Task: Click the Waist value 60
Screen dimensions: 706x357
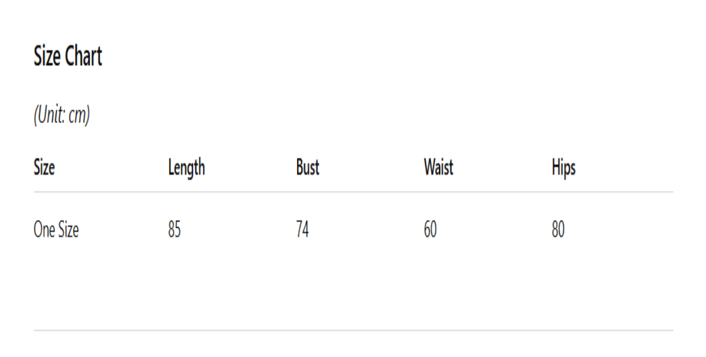Action: coord(430,230)
